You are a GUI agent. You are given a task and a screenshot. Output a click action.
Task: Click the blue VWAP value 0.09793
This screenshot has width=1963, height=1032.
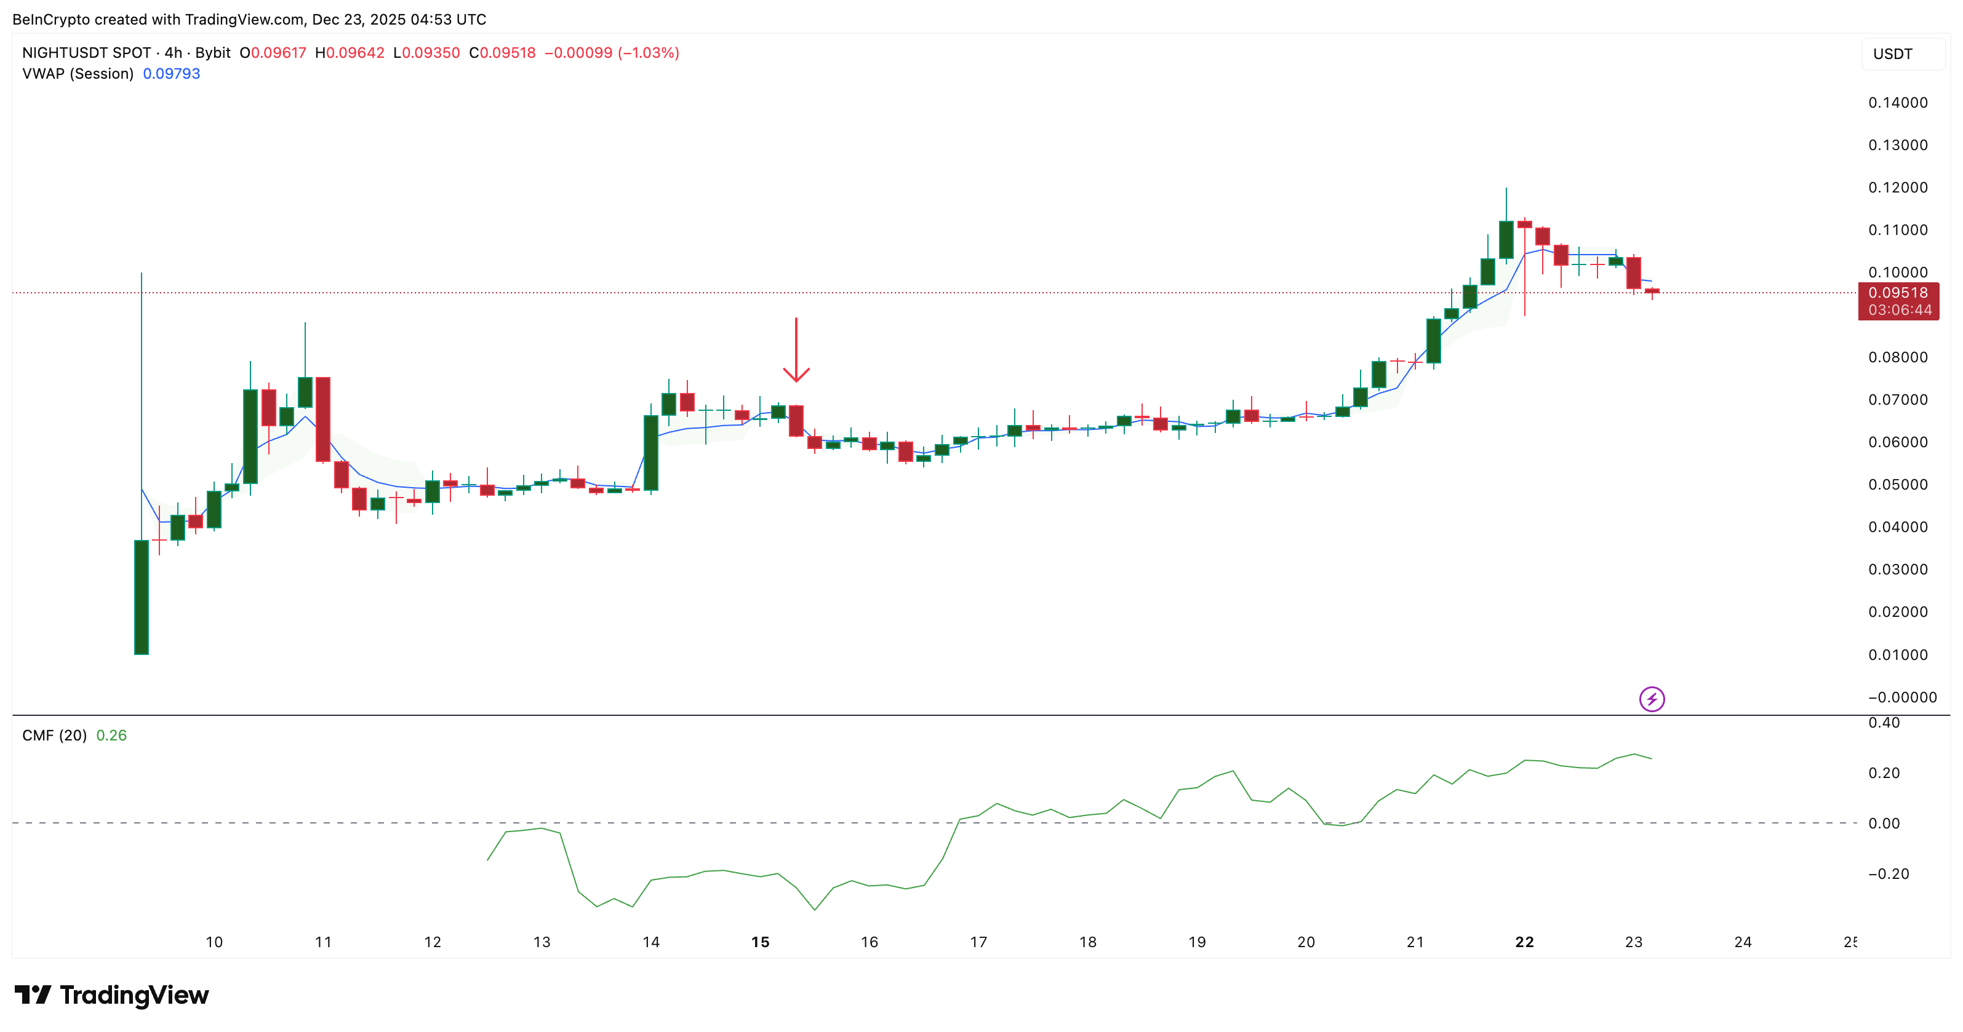(x=172, y=73)
